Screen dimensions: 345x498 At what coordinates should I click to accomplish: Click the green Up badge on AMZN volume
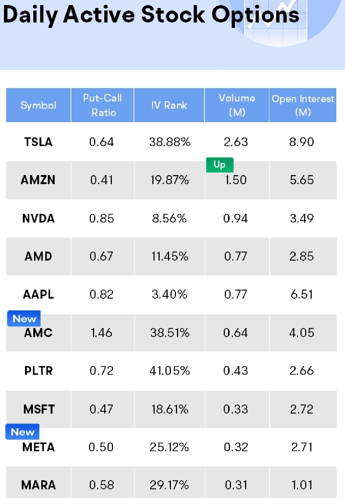click(x=219, y=165)
